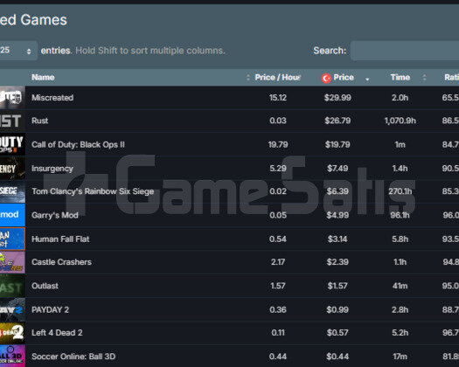Click the 270.1h time for Rainbow Six Siege

tap(400, 191)
